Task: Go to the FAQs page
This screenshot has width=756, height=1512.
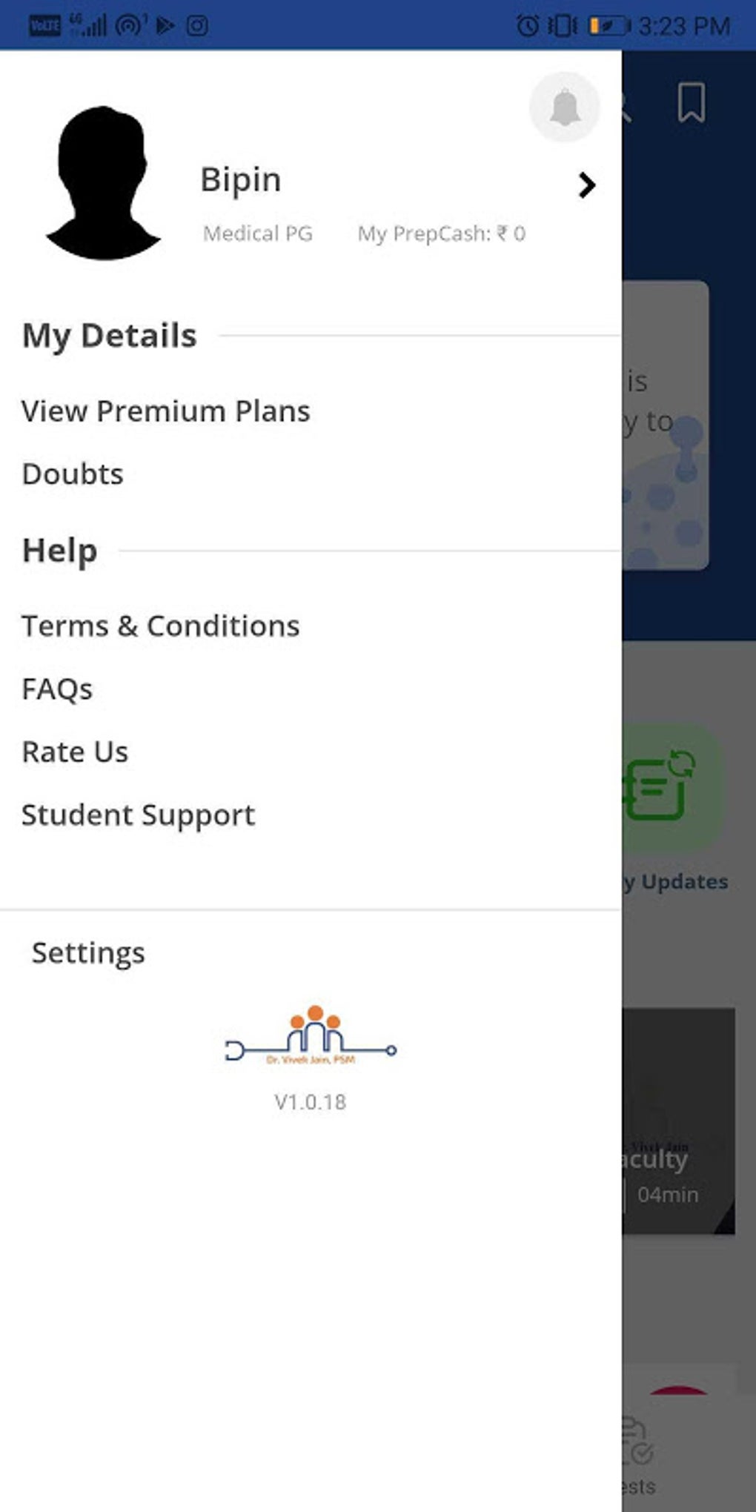Action: click(x=57, y=689)
